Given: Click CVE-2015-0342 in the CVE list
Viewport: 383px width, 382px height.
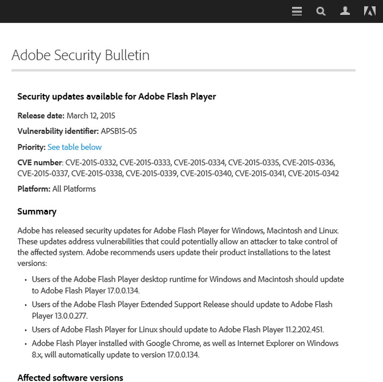Looking at the screenshot, I should [x=313, y=173].
